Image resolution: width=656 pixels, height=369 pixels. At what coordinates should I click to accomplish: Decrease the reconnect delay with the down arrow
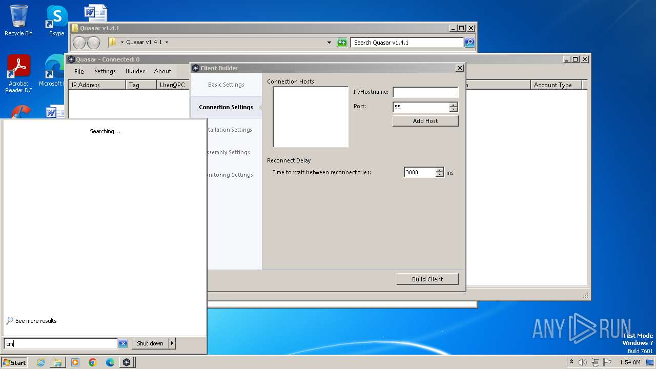(x=439, y=175)
